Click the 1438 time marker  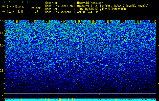coord(123,22)
